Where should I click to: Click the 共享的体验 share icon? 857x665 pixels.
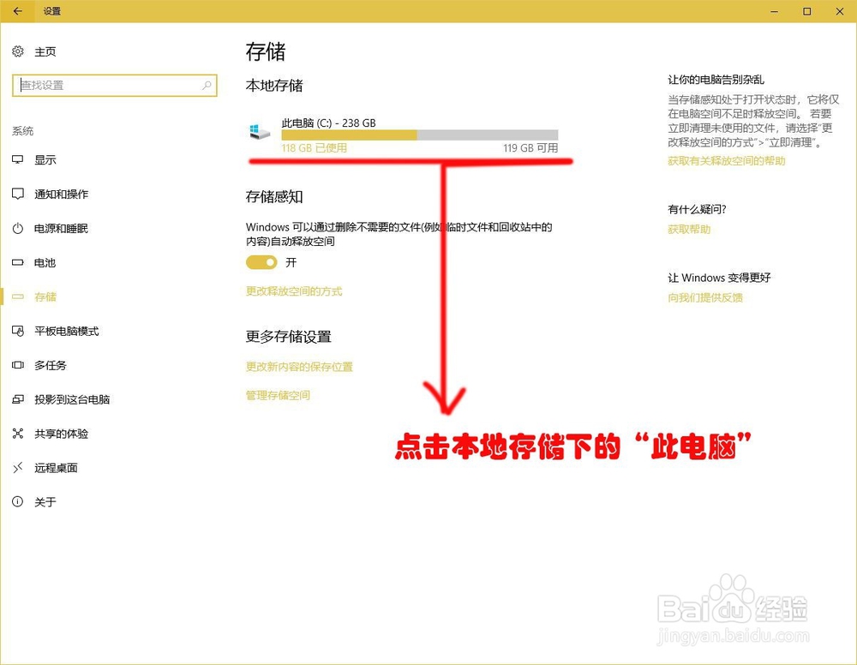click(x=18, y=434)
